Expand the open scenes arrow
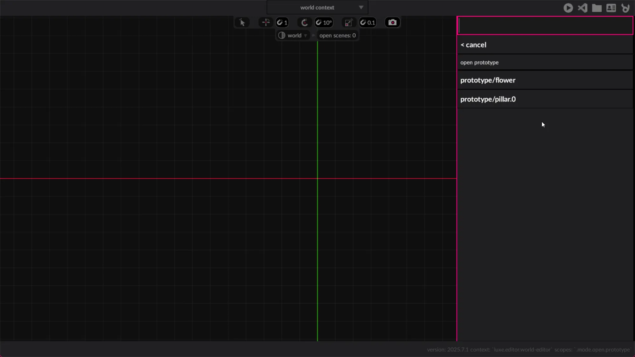The width and height of the screenshot is (635, 357). tap(314, 36)
